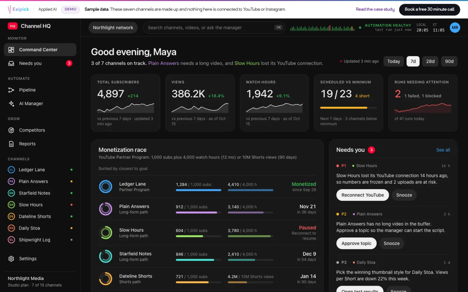Click the Pipeline flow icon
This screenshot has height=292, width=468.
click(x=11, y=90)
